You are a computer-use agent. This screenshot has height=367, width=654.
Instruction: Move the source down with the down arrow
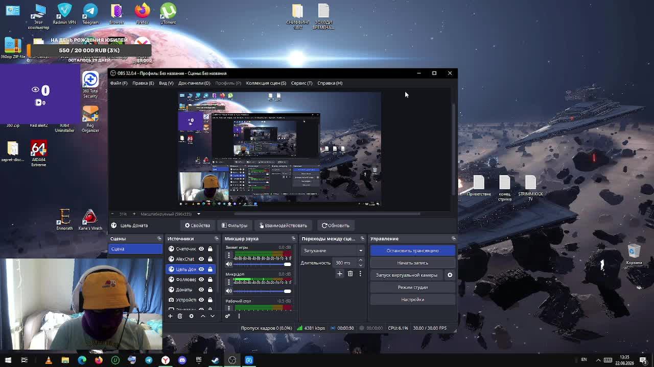tap(213, 316)
